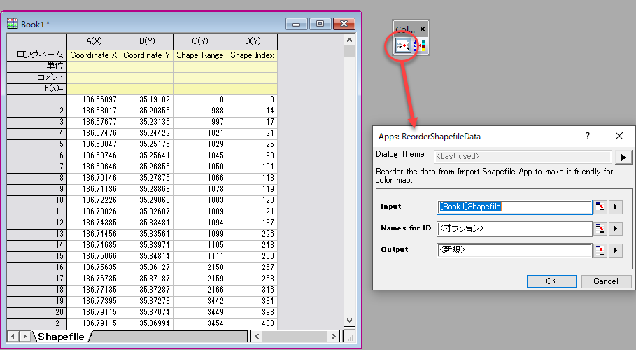Cancel the ReorderShapefileData dialog
636x350 pixels.
606,281
